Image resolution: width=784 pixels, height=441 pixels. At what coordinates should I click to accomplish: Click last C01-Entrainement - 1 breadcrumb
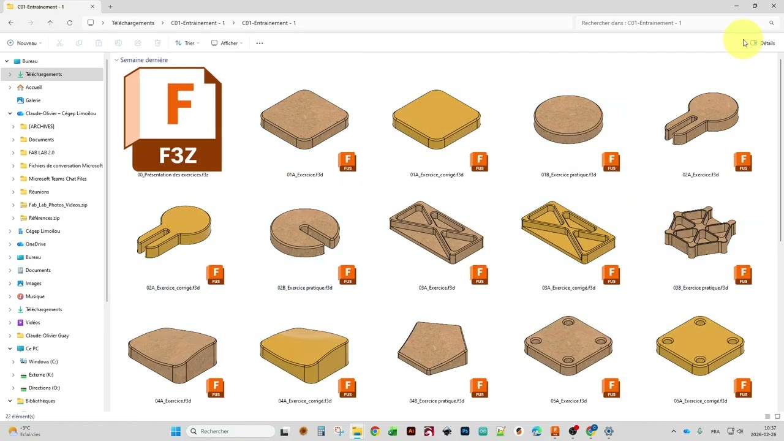pyautogui.click(x=269, y=23)
